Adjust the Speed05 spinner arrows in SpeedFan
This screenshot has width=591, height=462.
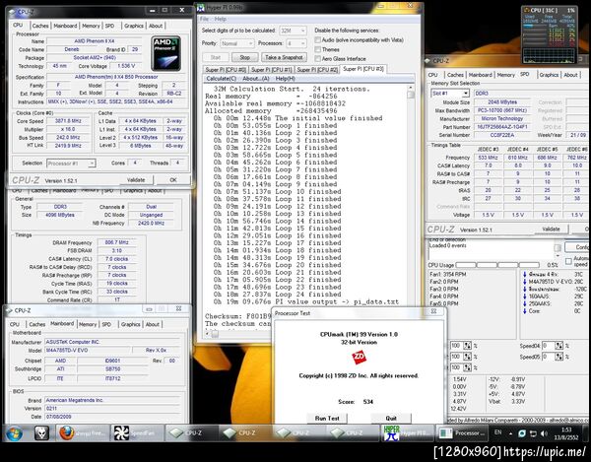(x=558, y=357)
